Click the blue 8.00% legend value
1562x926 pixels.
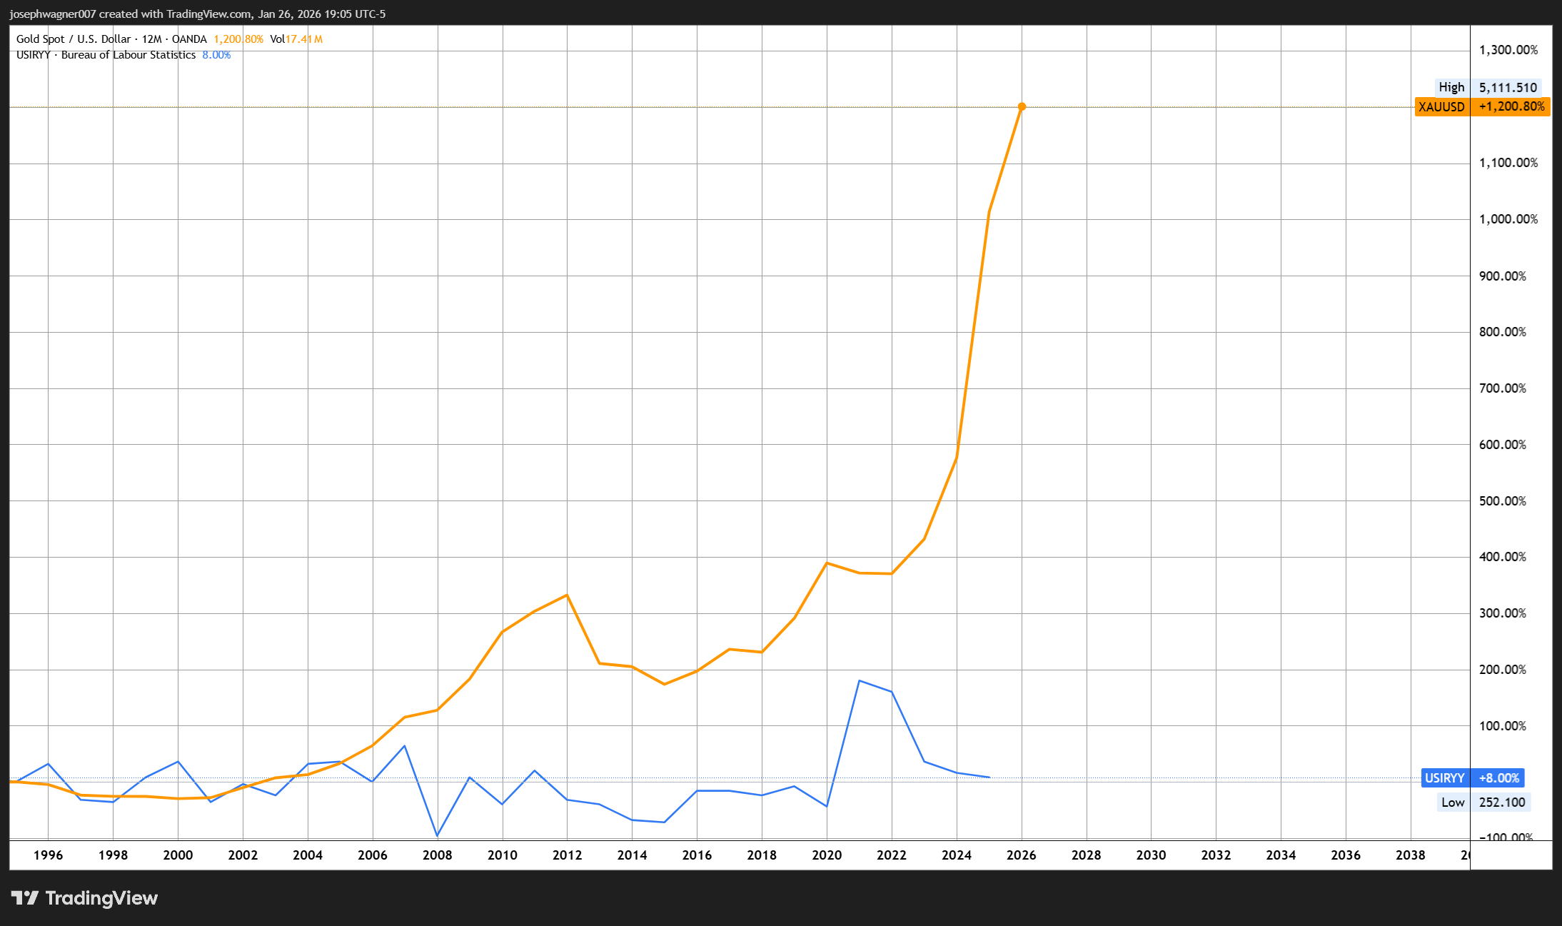[216, 55]
